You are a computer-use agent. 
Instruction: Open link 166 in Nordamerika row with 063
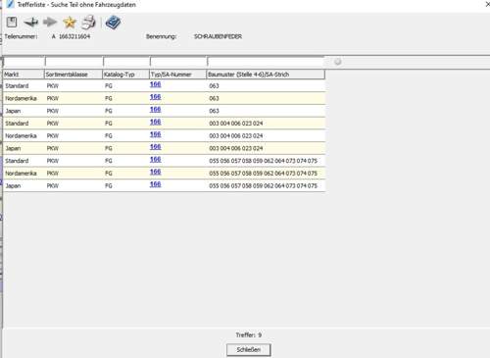point(155,97)
